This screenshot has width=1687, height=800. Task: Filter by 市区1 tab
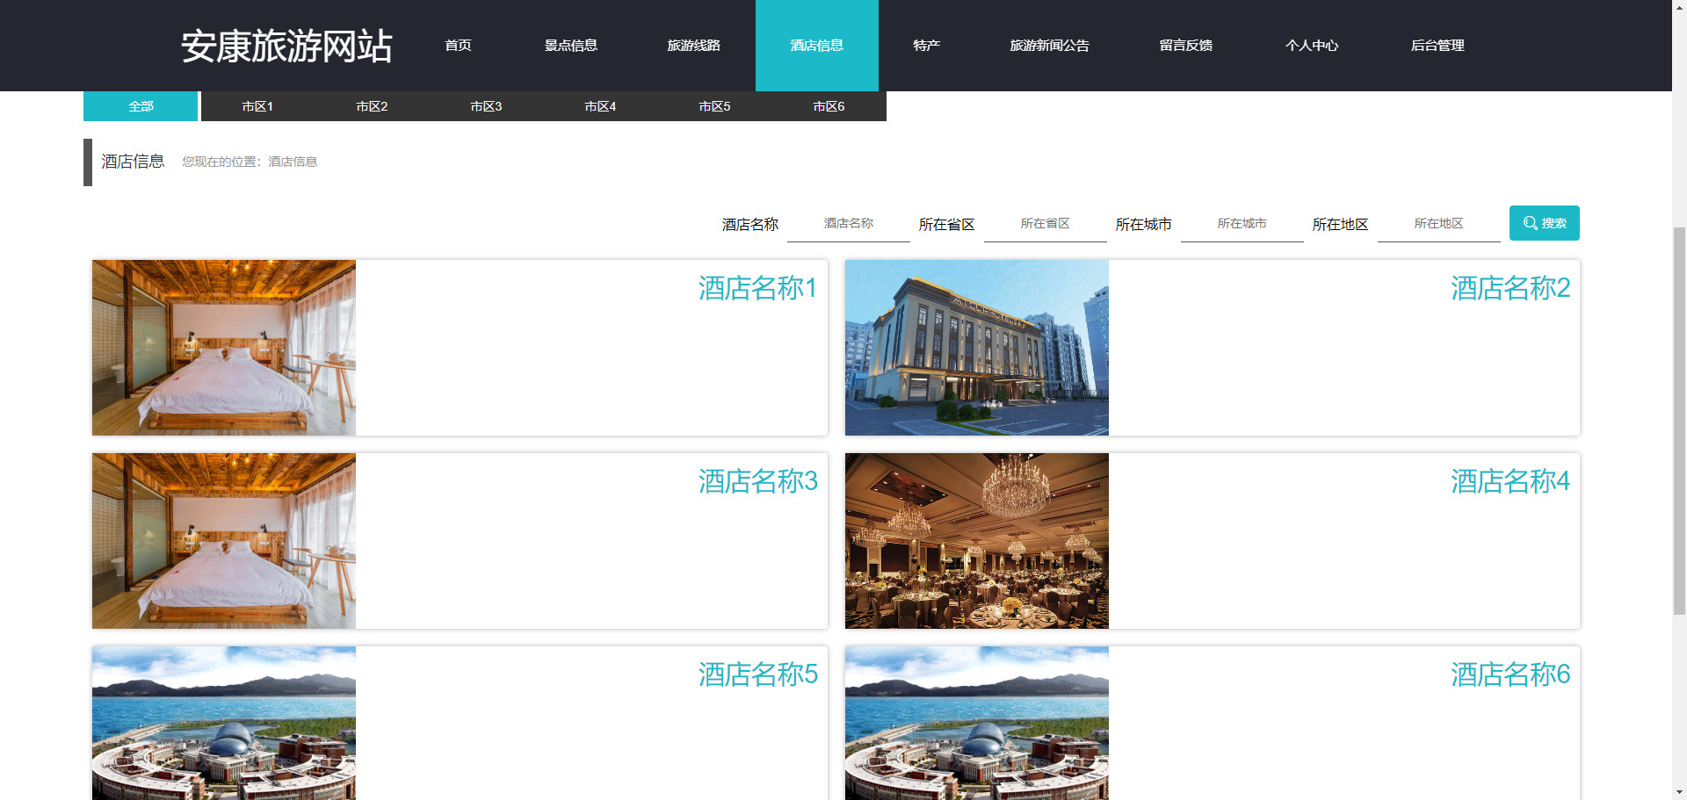(257, 106)
